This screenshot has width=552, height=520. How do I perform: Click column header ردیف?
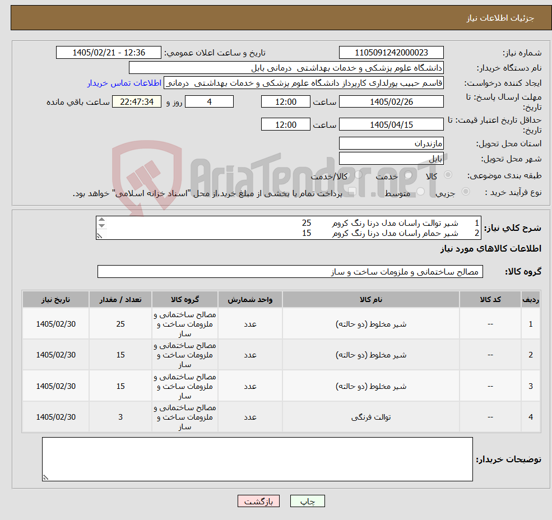(x=531, y=299)
